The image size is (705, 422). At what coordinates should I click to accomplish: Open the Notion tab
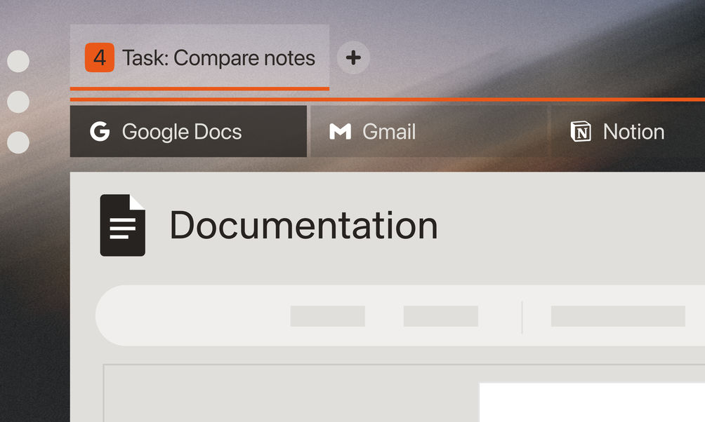coord(633,132)
